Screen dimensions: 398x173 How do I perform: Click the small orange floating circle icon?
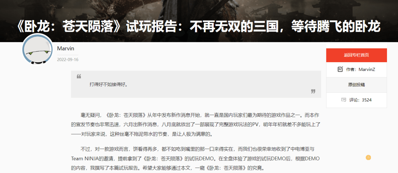pos(368,157)
